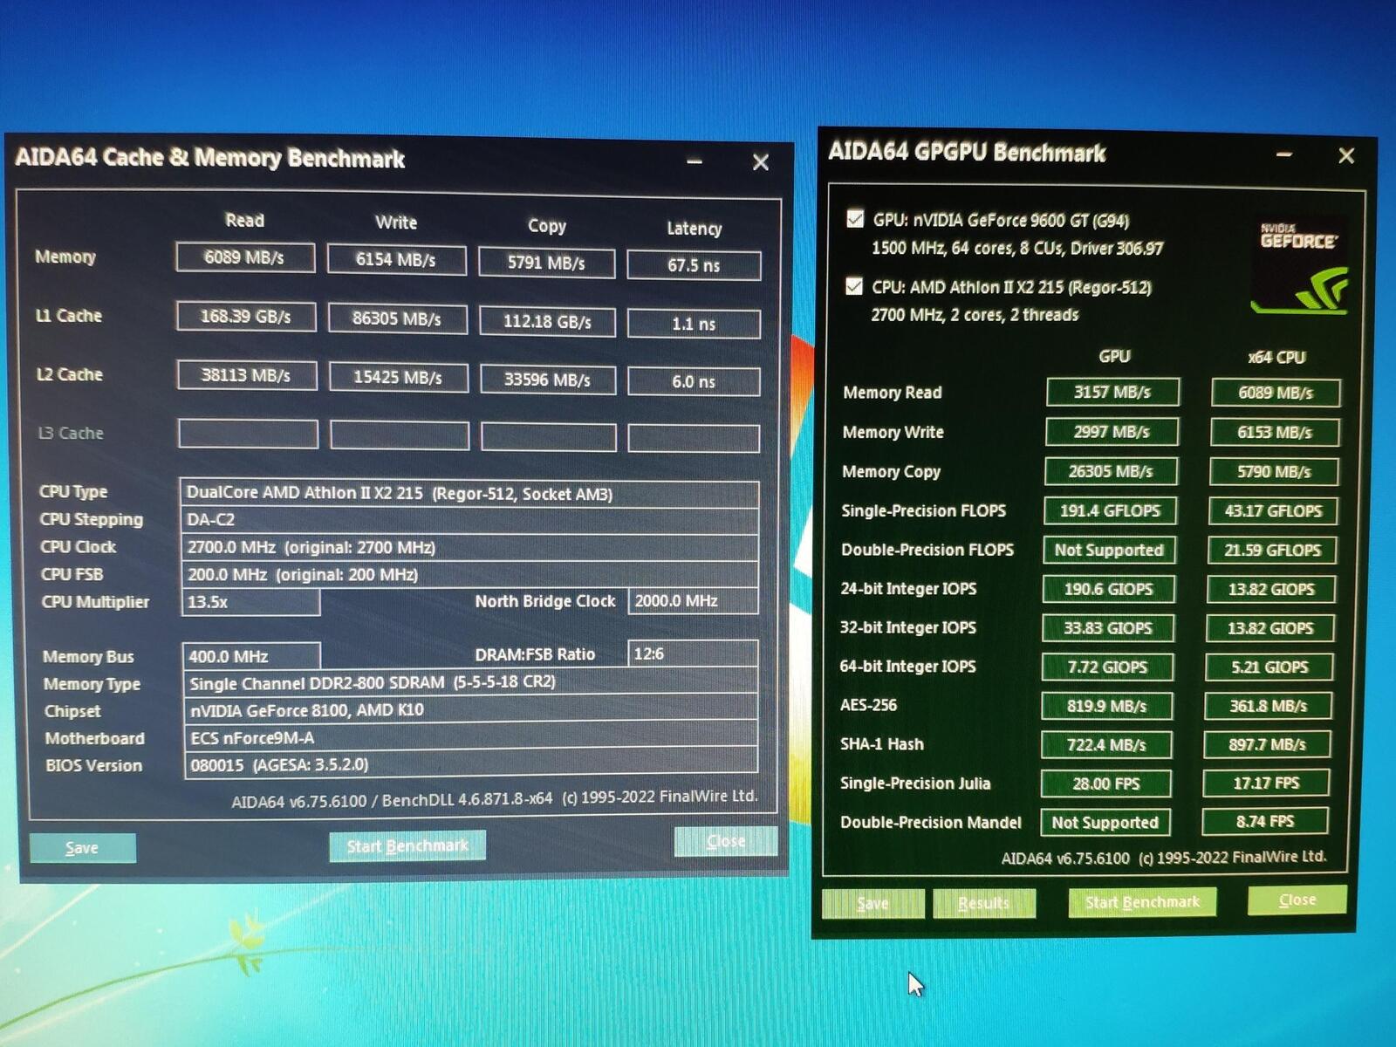The width and height of the screenshot is (1396, 1047).
Task: Select GPU Single-Precision FLOPS value 191.4 GFLOPS
Action: coord(1110,510)
